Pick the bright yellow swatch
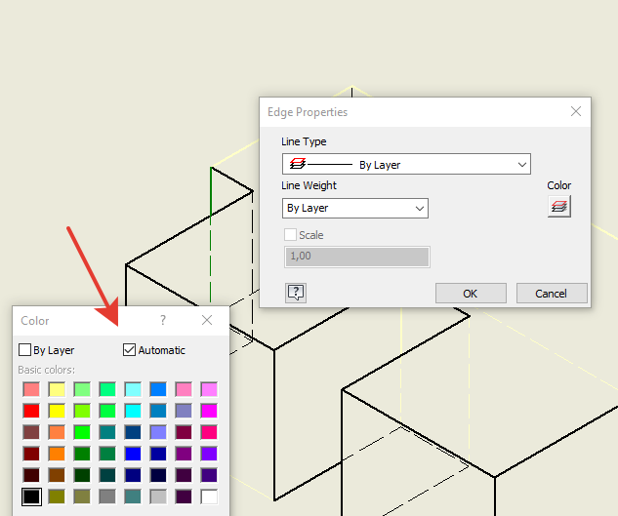This screenshot has height=516, width=618. 57,411
